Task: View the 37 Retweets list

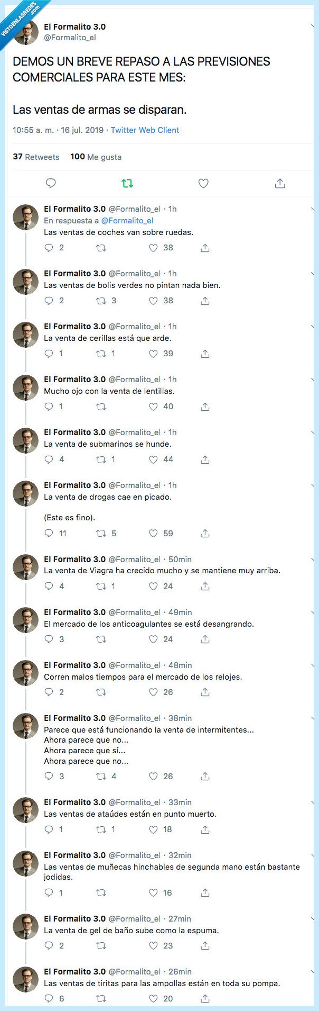Action: (36, 157)
